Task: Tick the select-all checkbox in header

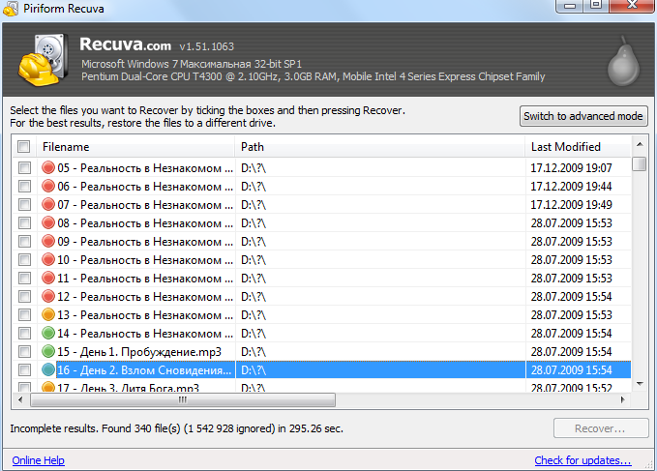Action: 24,147
